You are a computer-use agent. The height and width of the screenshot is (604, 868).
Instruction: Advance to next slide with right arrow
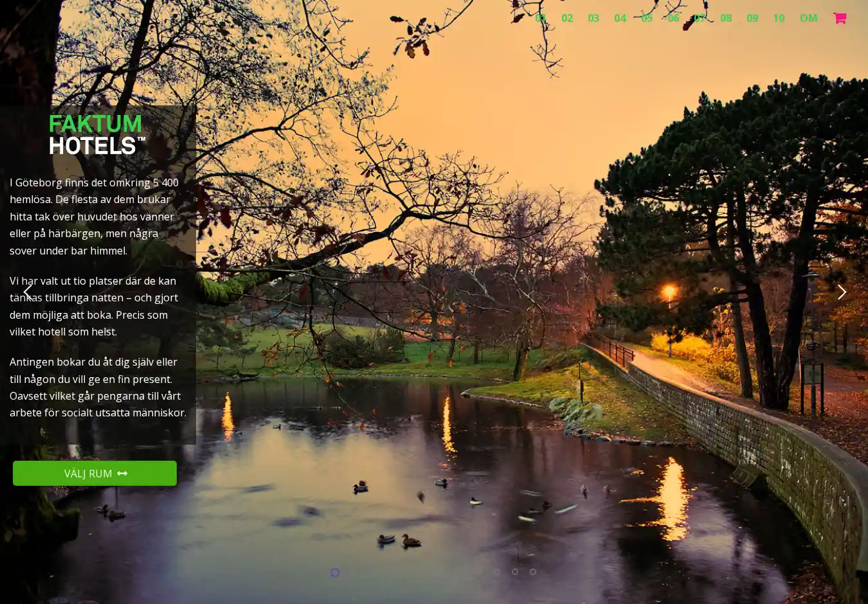[841, 292]
